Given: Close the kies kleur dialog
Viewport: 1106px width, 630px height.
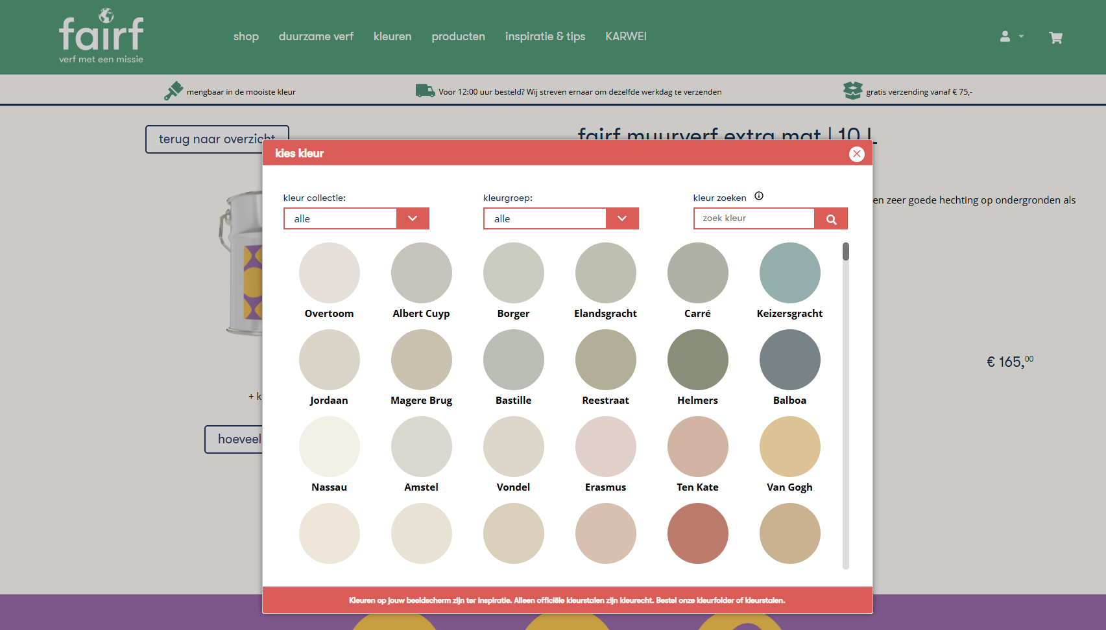Looking at the screenshot, I should pos(856,154).
